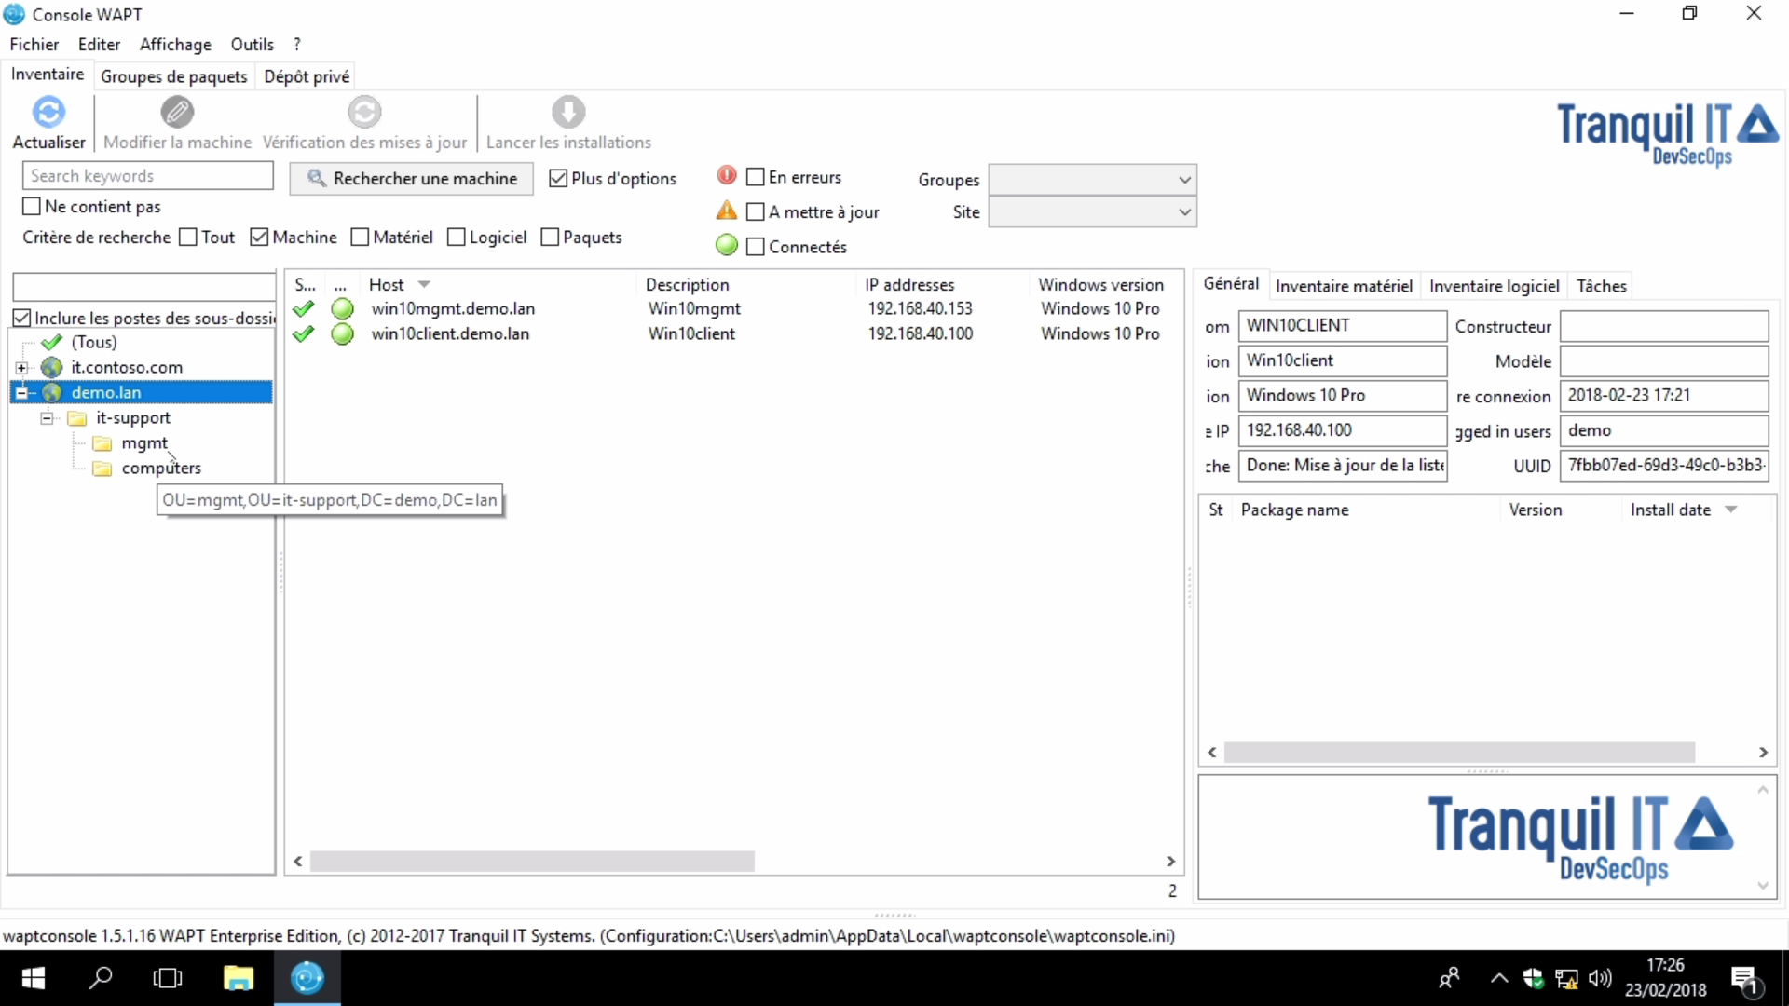Screen dimensions: 1789x1006
Task: Click the green Connectés status icon
Action: [727, 246]
